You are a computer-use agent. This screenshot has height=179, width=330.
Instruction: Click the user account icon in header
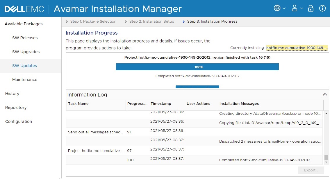pyautogui.click(x=295, y=8)
